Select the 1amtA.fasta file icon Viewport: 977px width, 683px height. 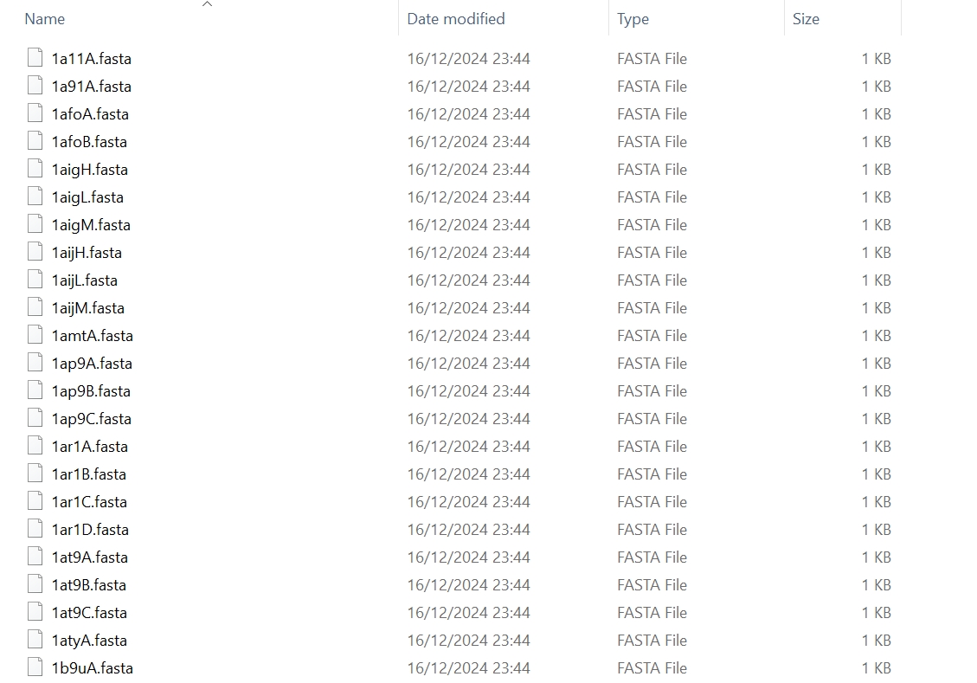35,335
